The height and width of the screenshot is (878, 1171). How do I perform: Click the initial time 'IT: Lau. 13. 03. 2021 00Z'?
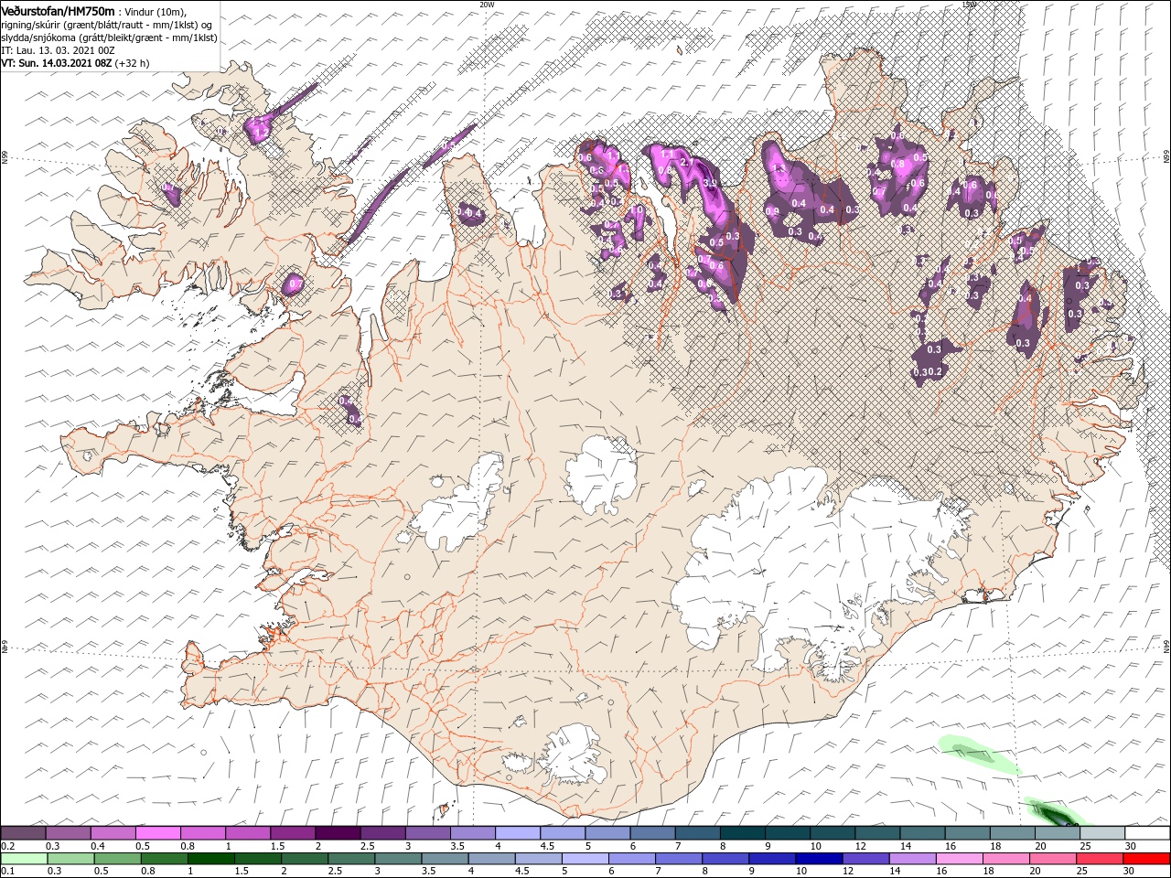(x=58, y=50)
